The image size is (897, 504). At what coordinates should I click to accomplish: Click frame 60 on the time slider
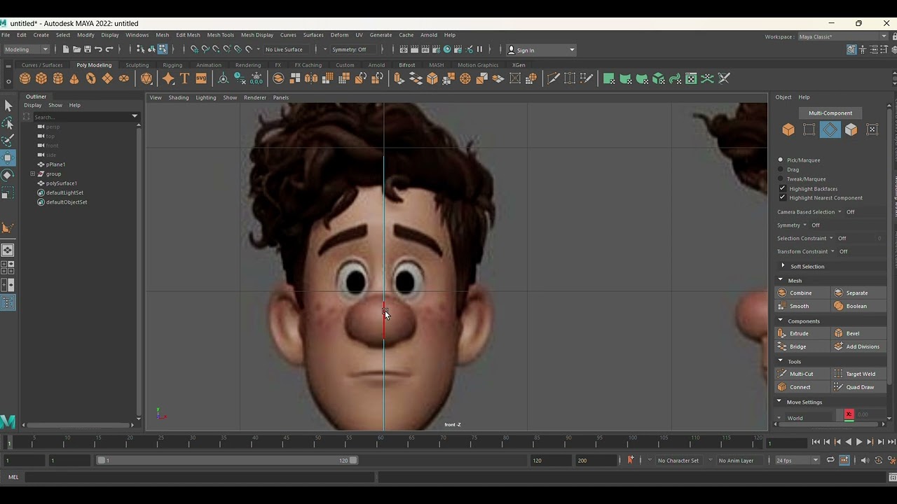[381, 442]
